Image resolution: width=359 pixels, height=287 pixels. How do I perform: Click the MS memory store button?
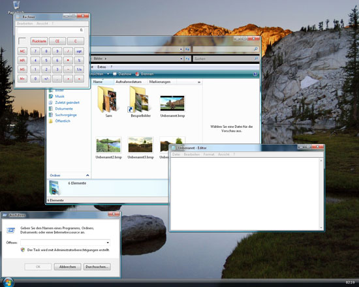(22, 69)
